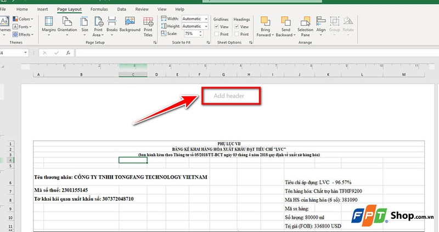Click into the formula bar

click(257, 53)
